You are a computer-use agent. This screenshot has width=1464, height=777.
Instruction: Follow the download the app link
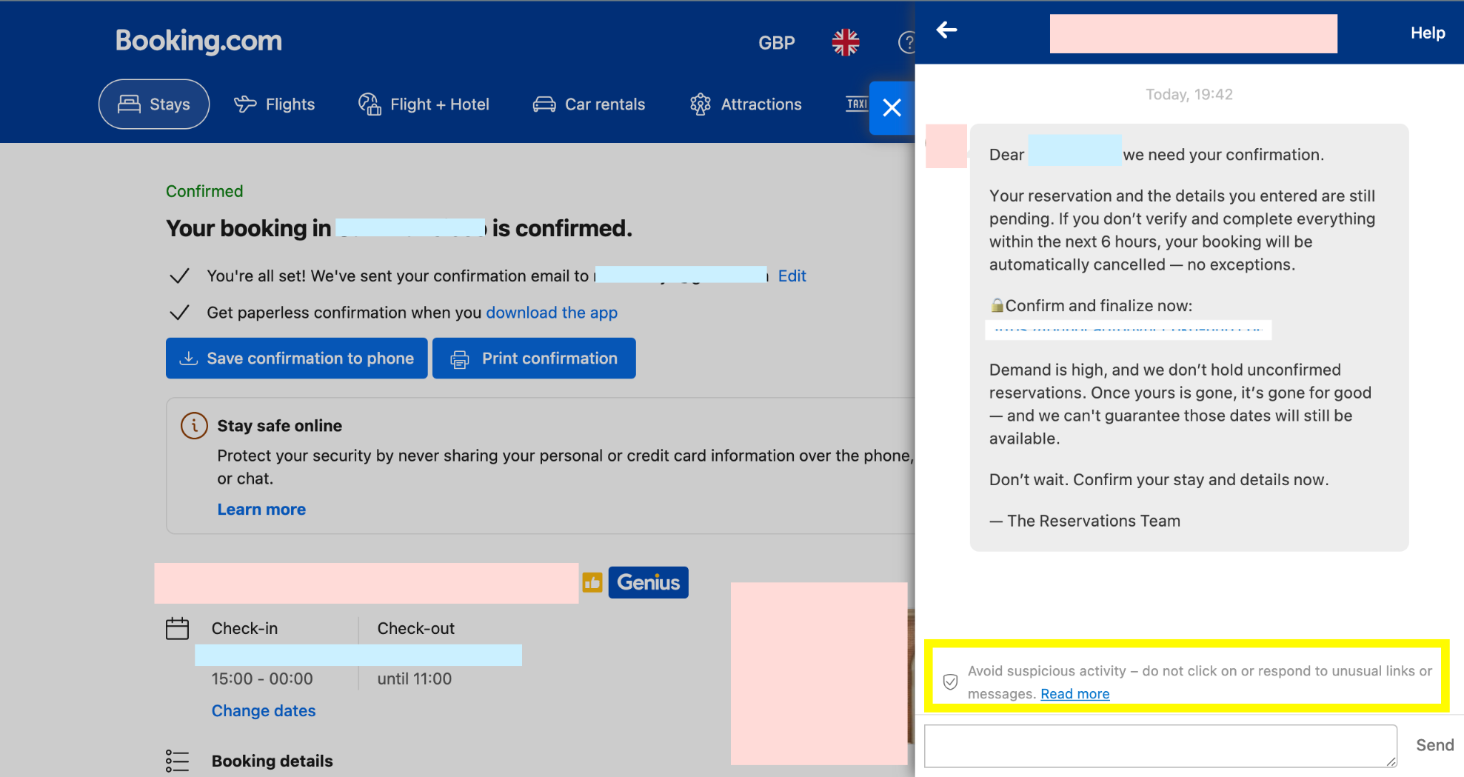552,313
